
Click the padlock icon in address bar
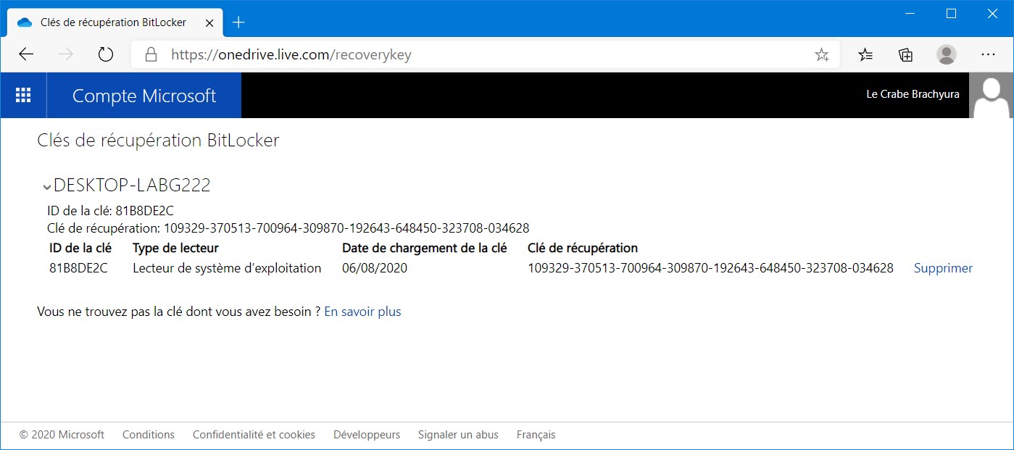pyautogui.click(x=151, y=54)
